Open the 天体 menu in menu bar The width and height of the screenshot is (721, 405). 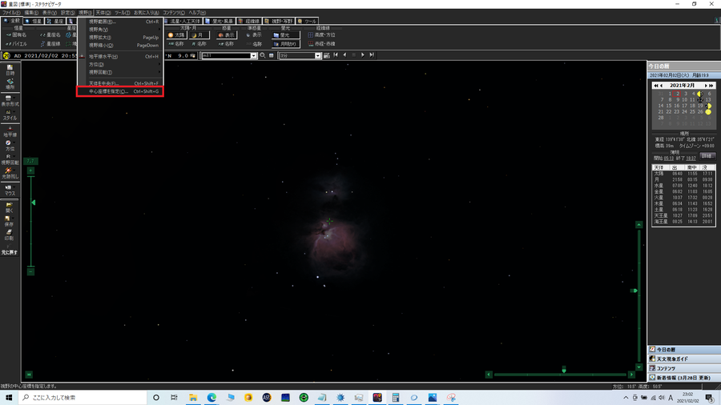click(x=103, y=13)
